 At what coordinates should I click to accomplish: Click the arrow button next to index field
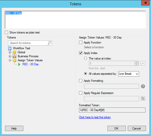pyautogui.click(x=143, y=63)
